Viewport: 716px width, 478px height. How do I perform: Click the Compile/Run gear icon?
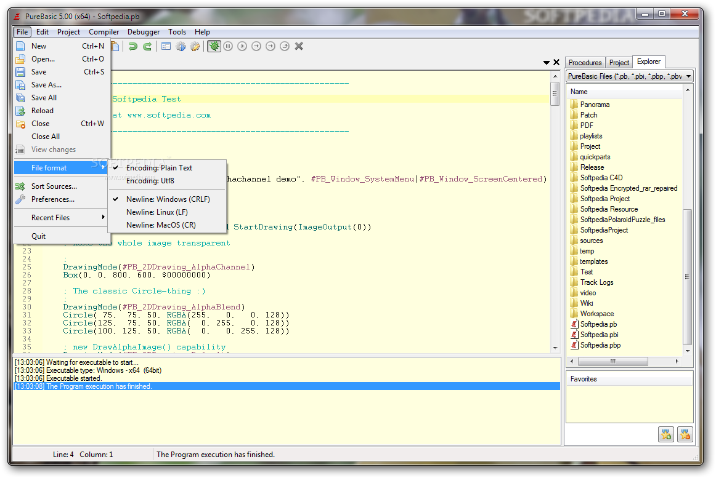[x=181, y=46]
